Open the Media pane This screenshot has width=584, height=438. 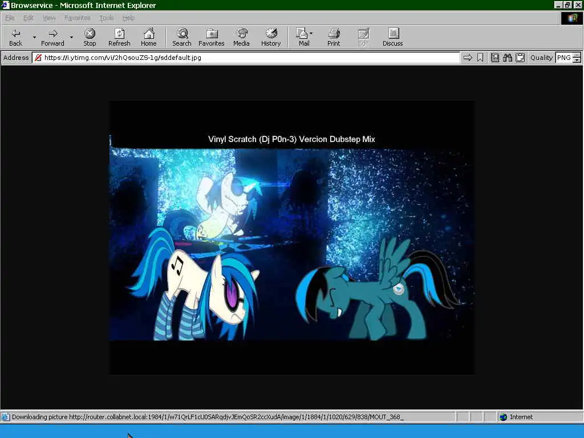tap(241, 37)
